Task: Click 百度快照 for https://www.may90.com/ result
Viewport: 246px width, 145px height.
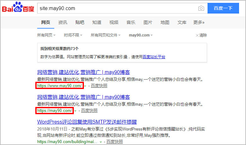Action: coord(99,86)
